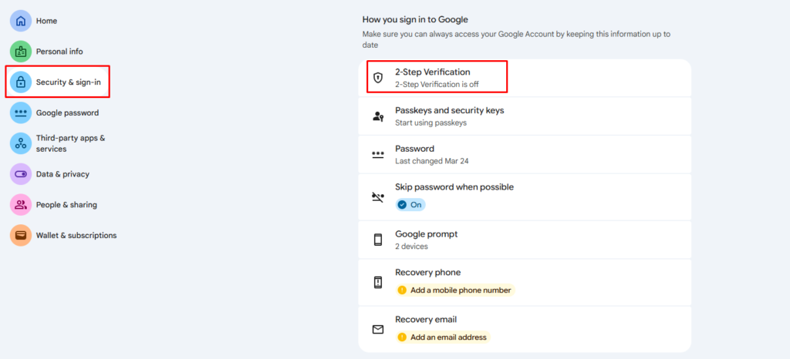Click the 2-Step Verification shield icon
790x359 pixels.
378,78
